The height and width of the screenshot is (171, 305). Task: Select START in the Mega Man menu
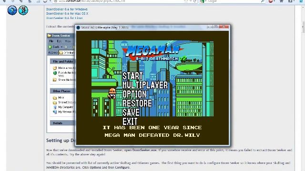133,76
